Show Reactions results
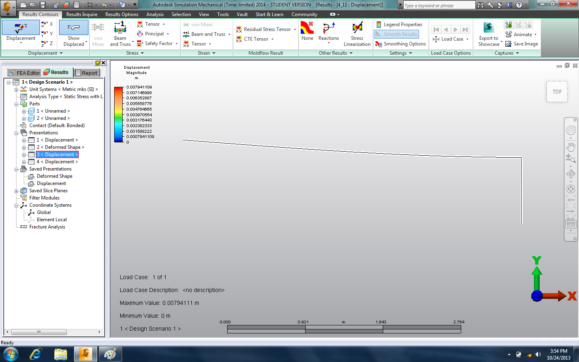 tap(329, 32)
